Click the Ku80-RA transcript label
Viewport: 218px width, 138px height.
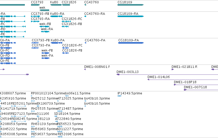click(57, 14)
